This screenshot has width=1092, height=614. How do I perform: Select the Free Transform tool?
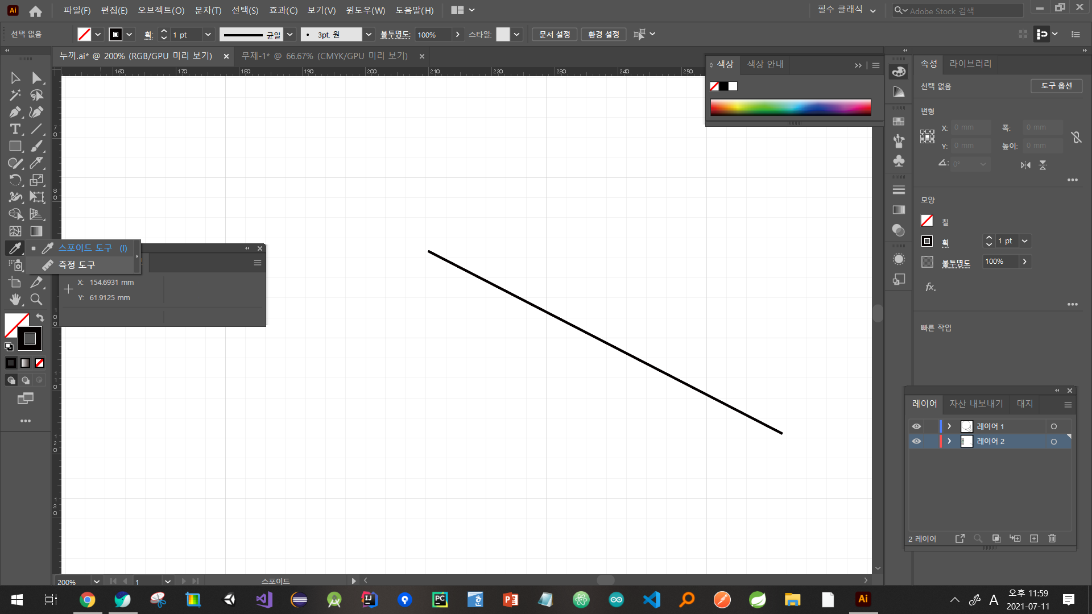coord(36,197)
